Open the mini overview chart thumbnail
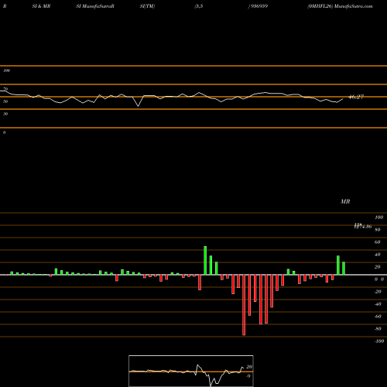The width and height of the screenshot is (387, 387). pyautogui.click(x=191, y=371)
